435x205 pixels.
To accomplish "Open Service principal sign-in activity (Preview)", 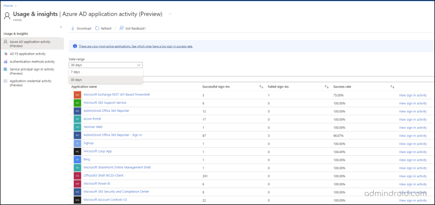I will click(32, 71).
